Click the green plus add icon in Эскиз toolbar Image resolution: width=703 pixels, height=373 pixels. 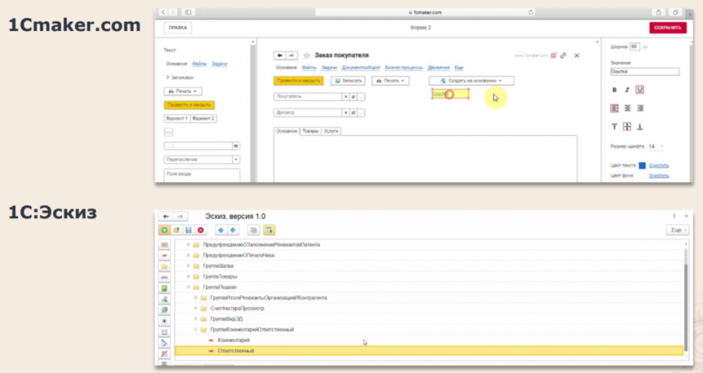pyautogui.click(x=165, y=230)
